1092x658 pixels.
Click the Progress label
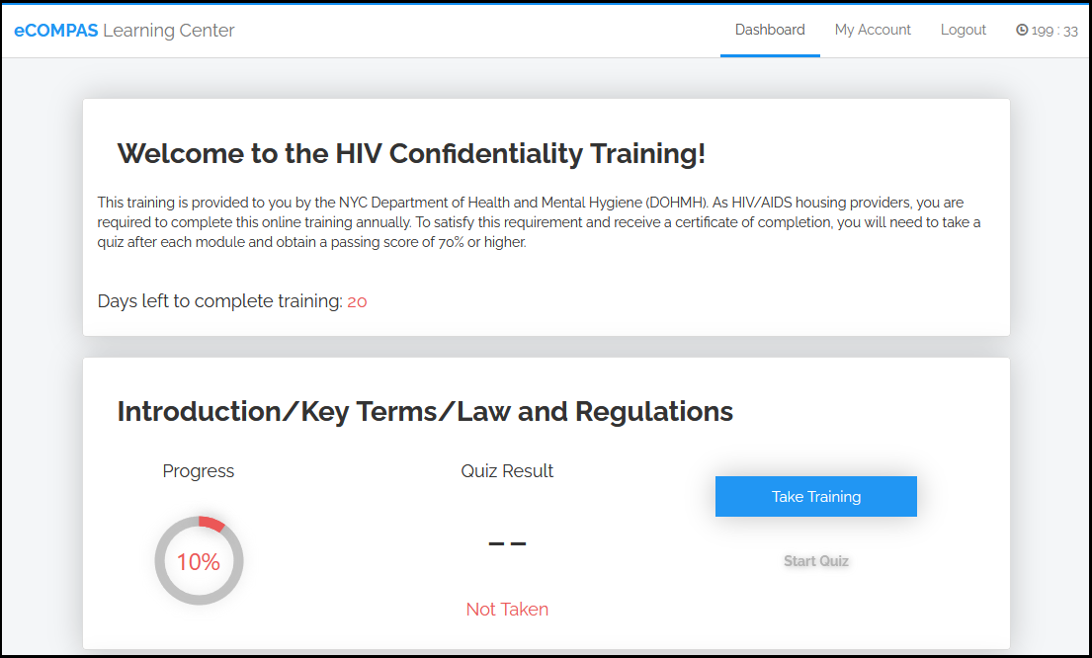[x=199, y=471]
